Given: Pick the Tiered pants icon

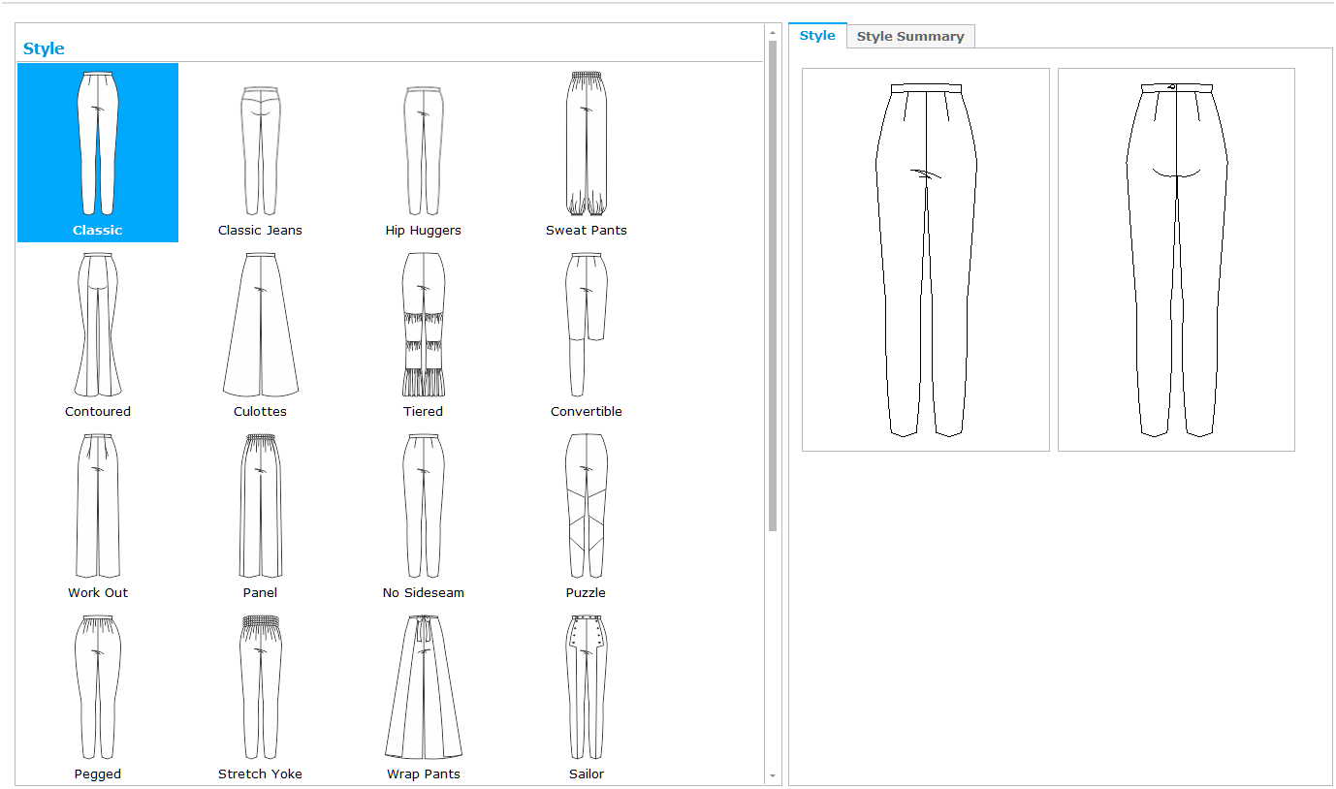Looking at the screenshot, I should tap(423, 324).
